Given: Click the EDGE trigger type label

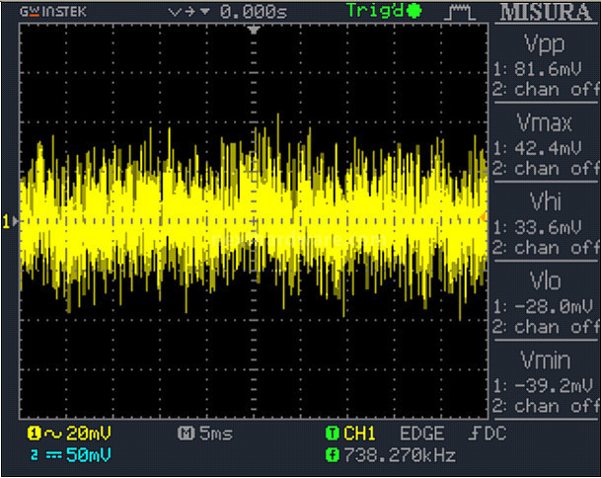Looking at the screenshot, I should click(422, 434).
